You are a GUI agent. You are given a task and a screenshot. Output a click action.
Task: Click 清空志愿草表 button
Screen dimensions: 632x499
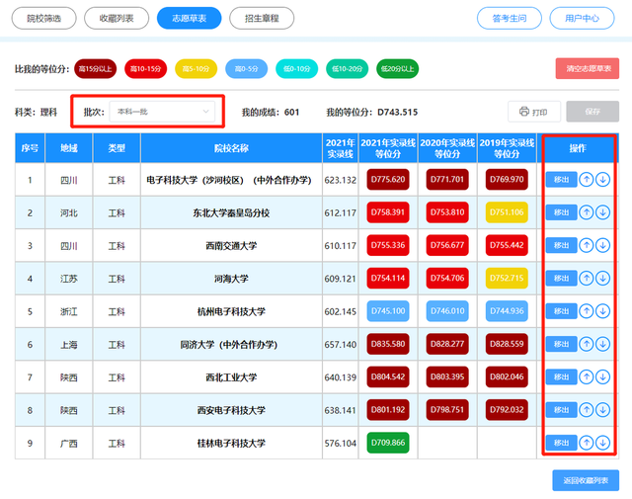pyautogui.click(x=588, y=68)
